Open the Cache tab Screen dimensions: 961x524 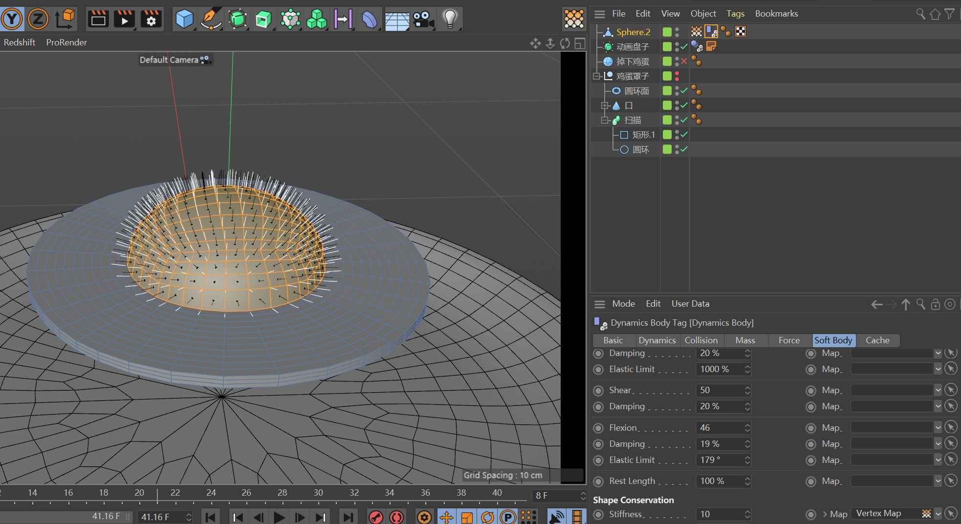(877, 340)
